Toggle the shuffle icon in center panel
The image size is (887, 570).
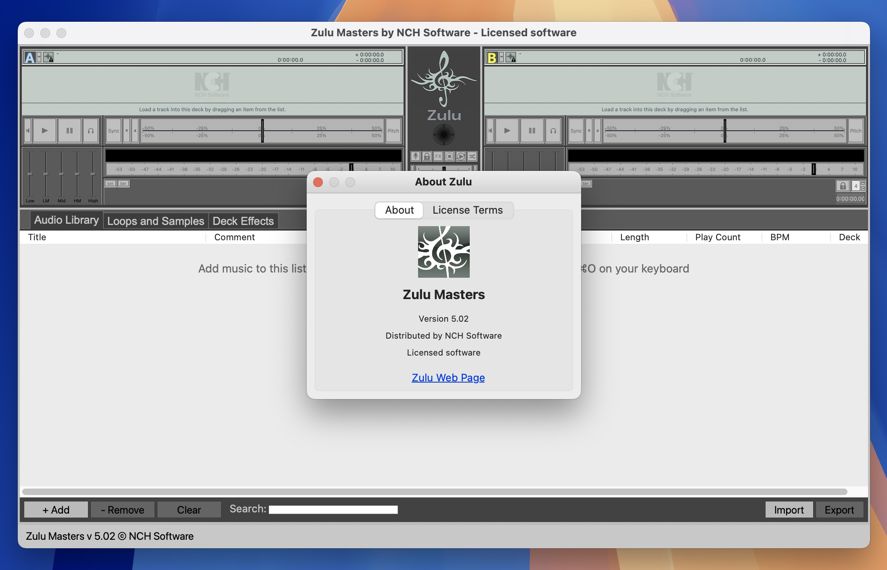[x=472, y=156]
